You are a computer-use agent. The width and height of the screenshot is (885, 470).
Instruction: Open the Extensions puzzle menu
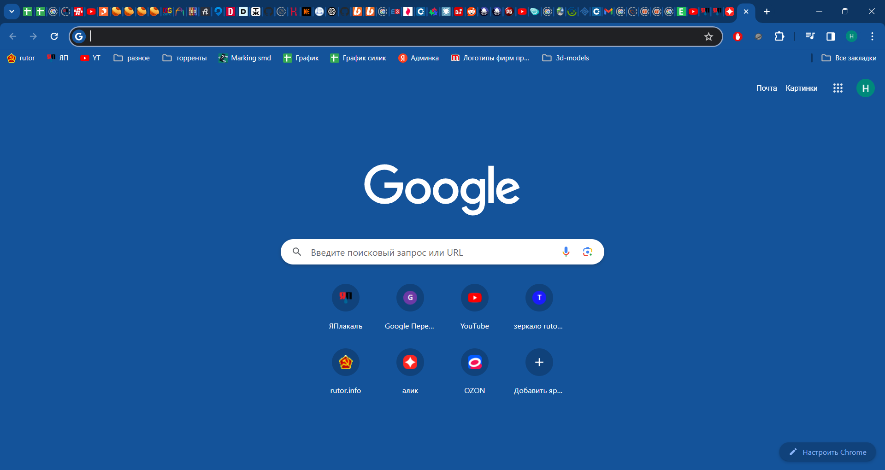tap(779, 36)
